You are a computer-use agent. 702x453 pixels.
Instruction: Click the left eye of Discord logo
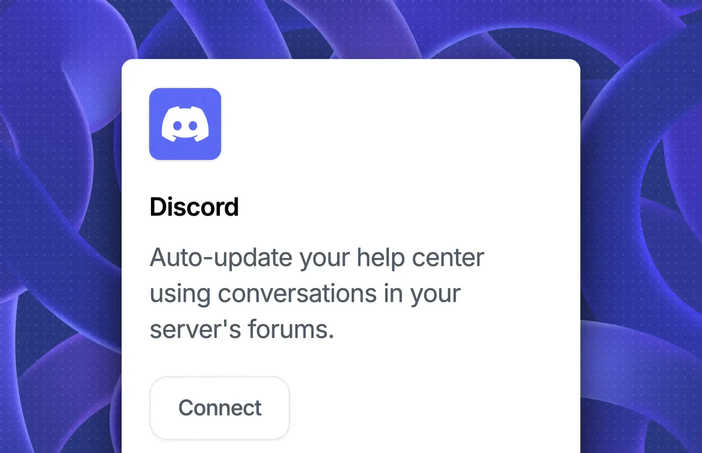177,126
